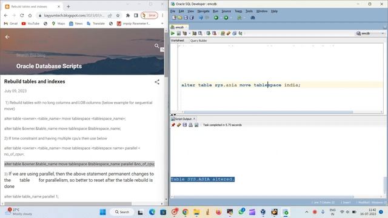Open Microsoft Edge from the taskbar

[x=152, y=212]
